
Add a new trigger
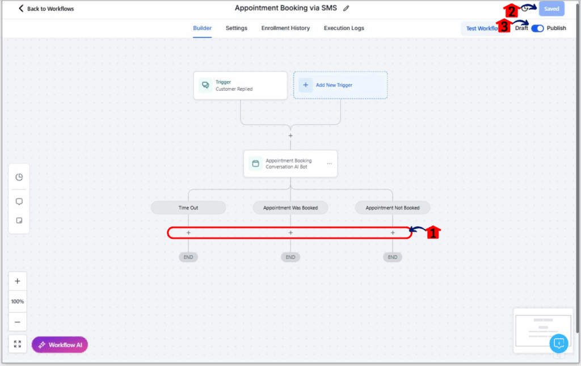(x=340, y=85)
